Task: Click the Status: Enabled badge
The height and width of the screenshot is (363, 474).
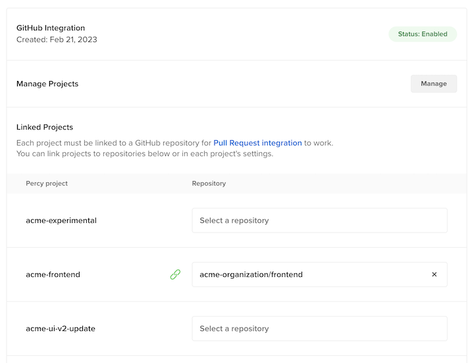Action: coord(423,34)
